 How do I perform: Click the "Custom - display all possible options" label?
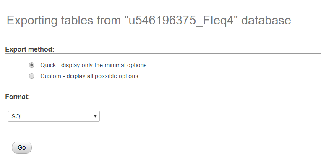[x=89, y=76]
